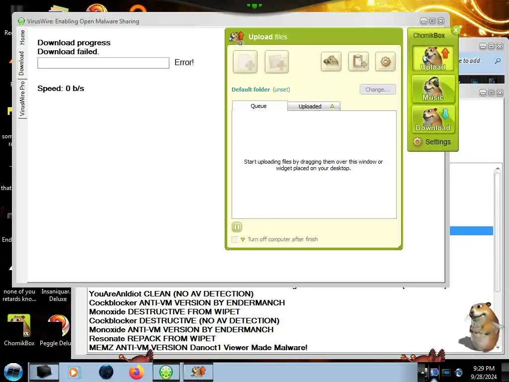Open the ChomikBox Download section

point(433,119)
